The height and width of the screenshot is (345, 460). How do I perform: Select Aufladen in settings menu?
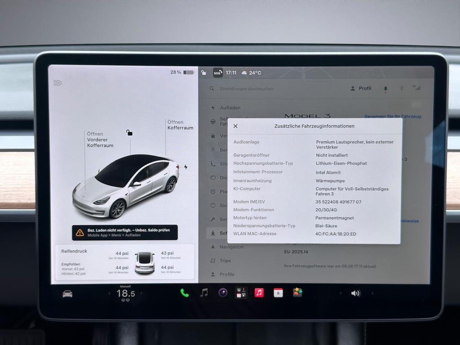point(230,108)
